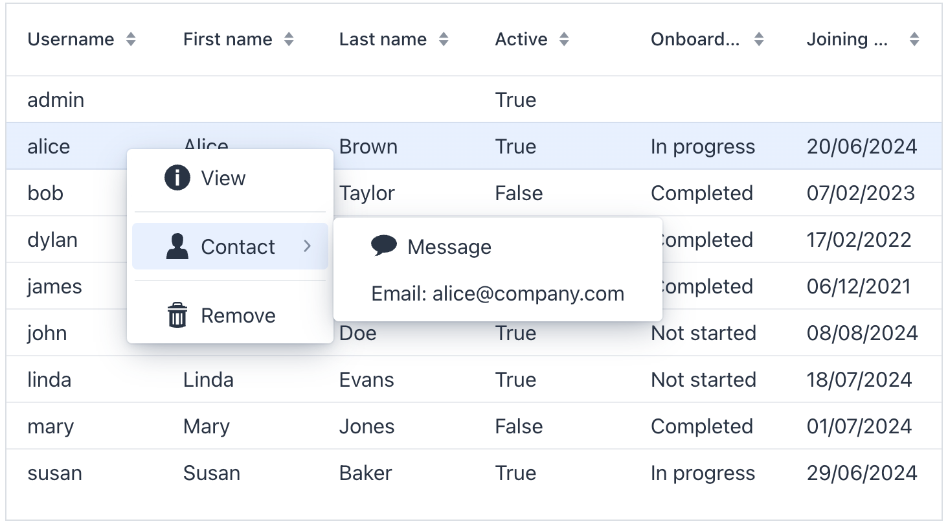Screen dimensions: 948x526
Task: Expand Contact submenu chevron arrow
Action: (x=308, y=246)
